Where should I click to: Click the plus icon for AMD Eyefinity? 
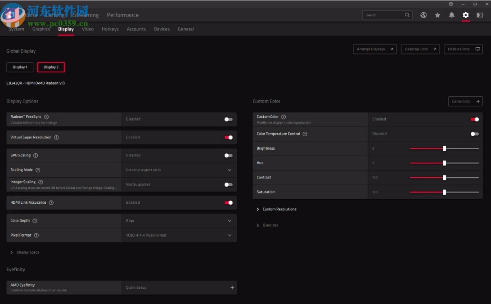[x=232, y=287]
